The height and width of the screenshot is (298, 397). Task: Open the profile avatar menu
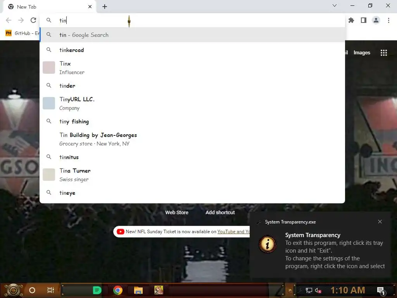[x=376, y=20]
